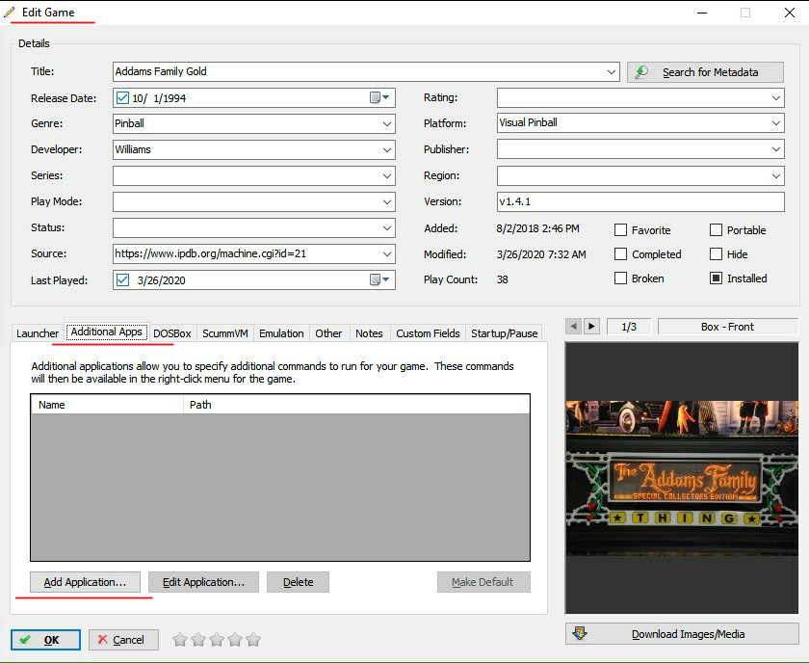Set rating to two stars
The image size is (809, 663).
pyautogui.click(x=198, y=640)
